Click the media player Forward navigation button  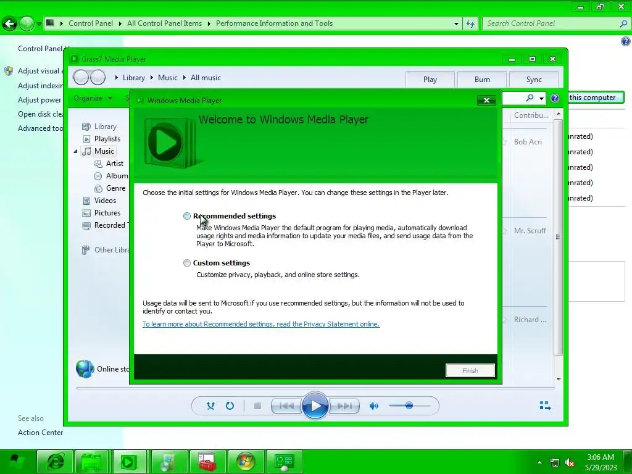98,77
